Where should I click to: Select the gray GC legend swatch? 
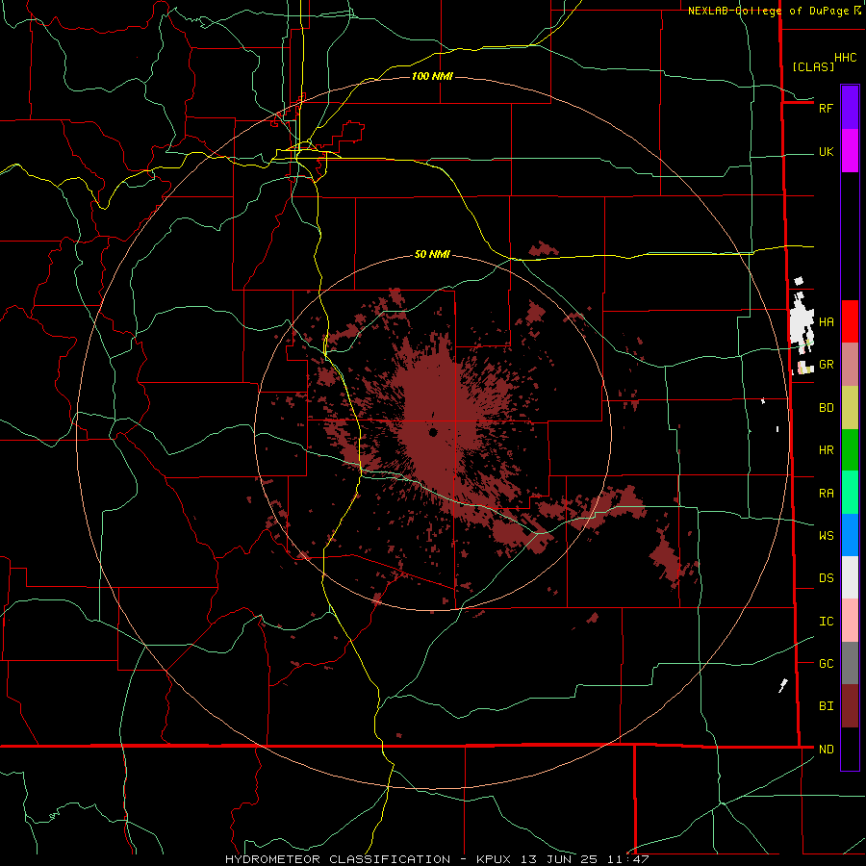(850, 663)
